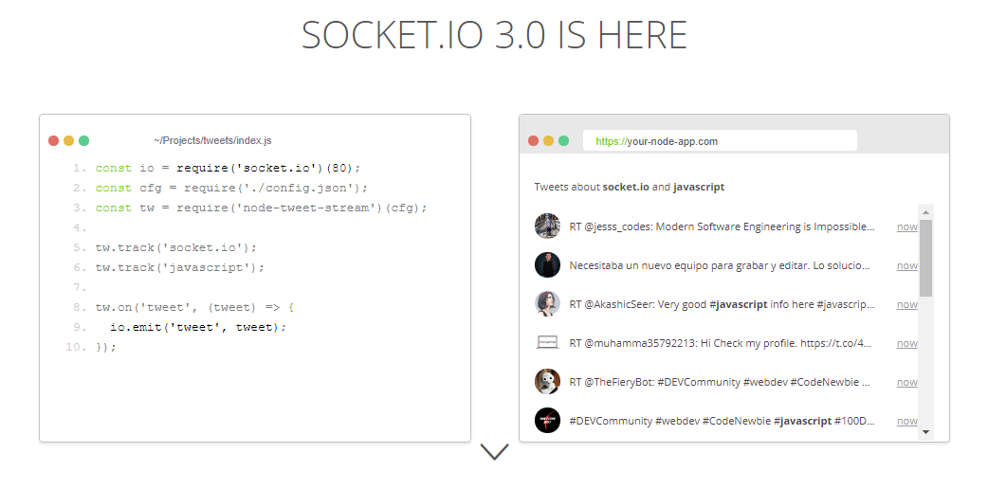Click the closing '});' on line 10

pyautogui.click(x=106, y=347)
